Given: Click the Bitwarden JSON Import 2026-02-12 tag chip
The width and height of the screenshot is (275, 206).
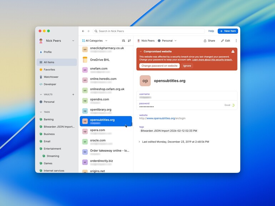Looking at the screenshot, I should click(169, 131).
